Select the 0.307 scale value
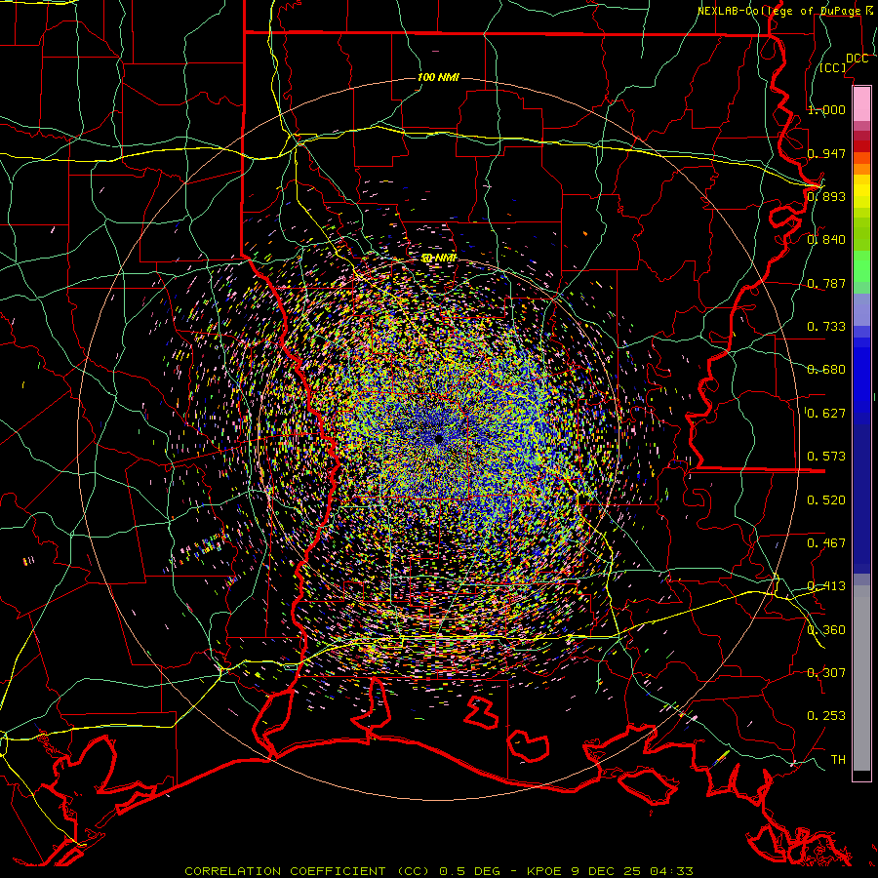 pyautogui.click(x=826, y=673)
